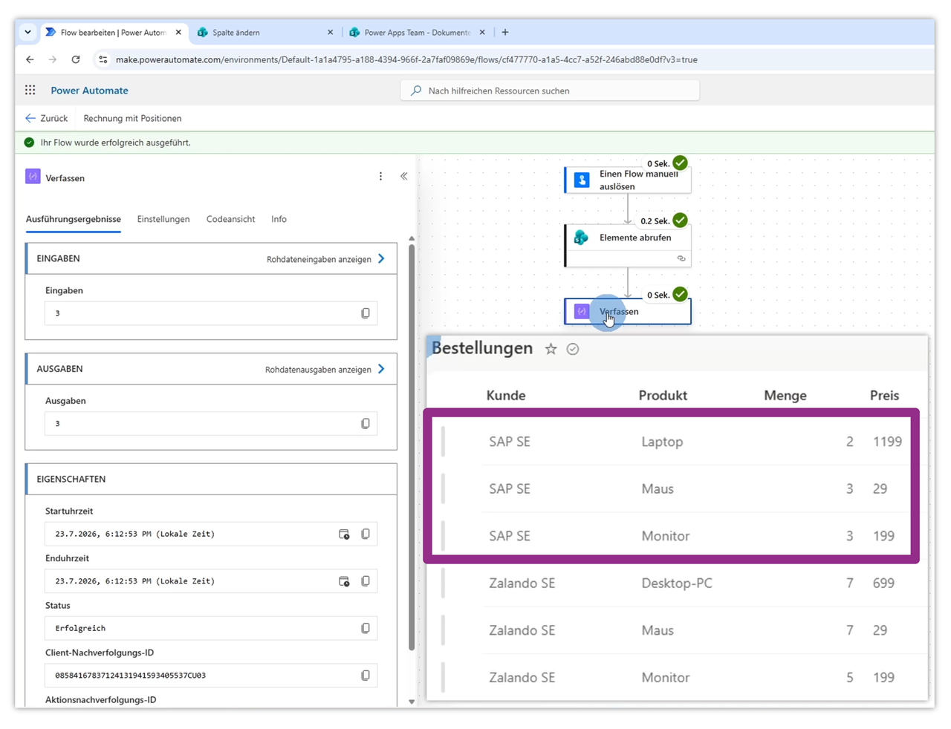Copy the Ausgaben value to clipboard
This screenshot has height=729, width=951.
tap(366, 424)
